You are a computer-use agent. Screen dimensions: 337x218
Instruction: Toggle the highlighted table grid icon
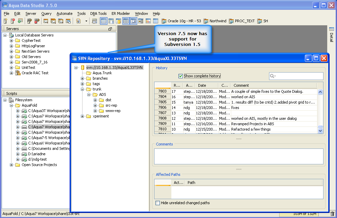tap(126, 21)
